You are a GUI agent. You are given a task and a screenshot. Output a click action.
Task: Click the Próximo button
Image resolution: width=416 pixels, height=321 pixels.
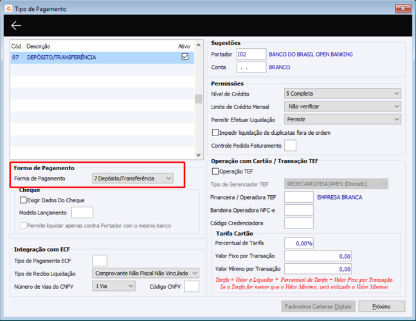[x=381, y=306]
